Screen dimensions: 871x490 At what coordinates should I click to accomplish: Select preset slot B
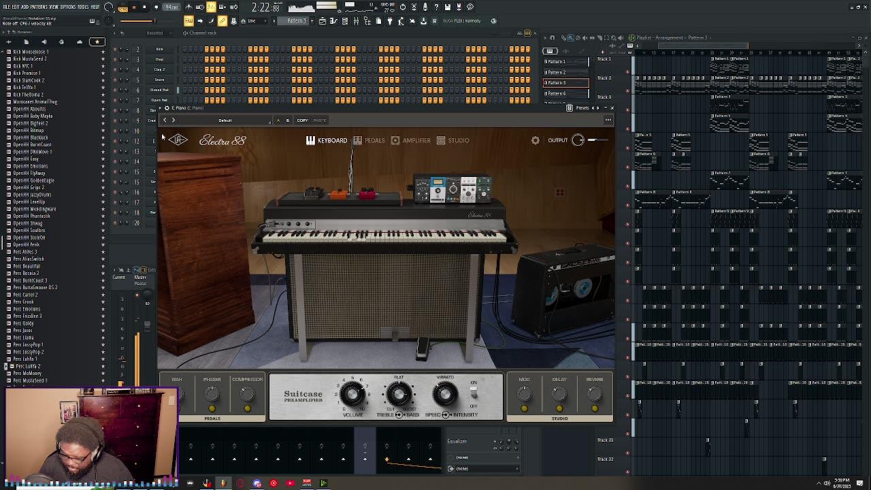click(x=287, y=120)
